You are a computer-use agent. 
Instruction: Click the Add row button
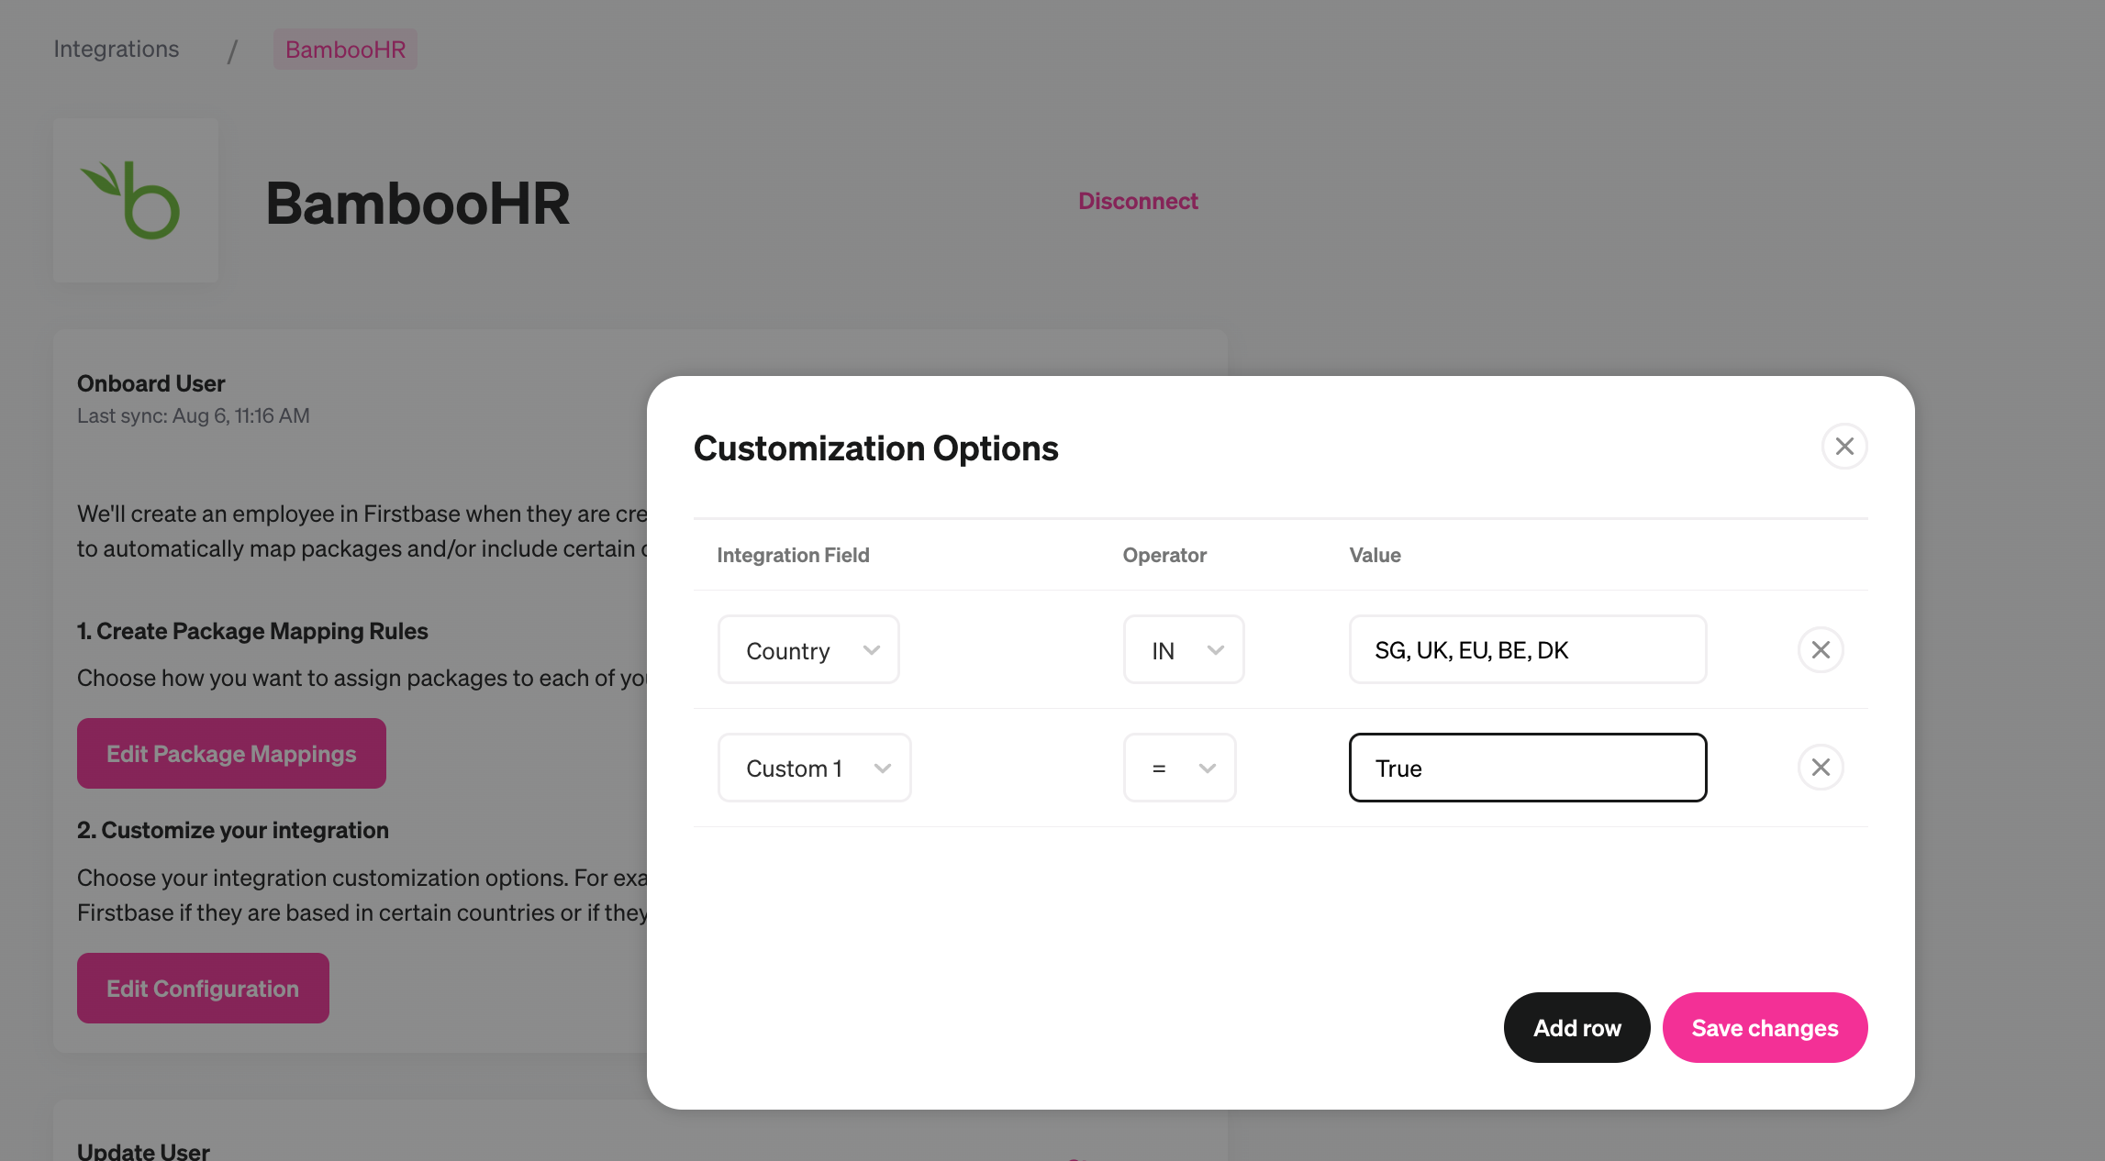click(x=1576, y=1028)
